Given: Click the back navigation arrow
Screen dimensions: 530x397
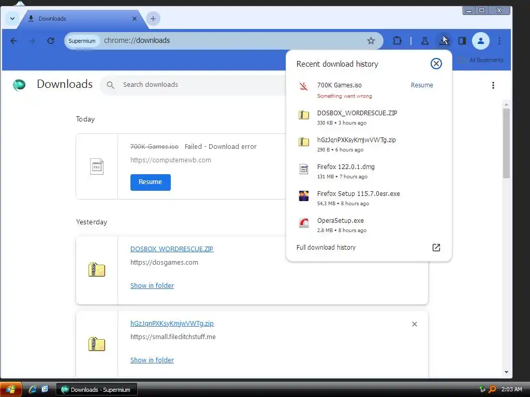Looking at the screenshot, I should click(14, 41).
